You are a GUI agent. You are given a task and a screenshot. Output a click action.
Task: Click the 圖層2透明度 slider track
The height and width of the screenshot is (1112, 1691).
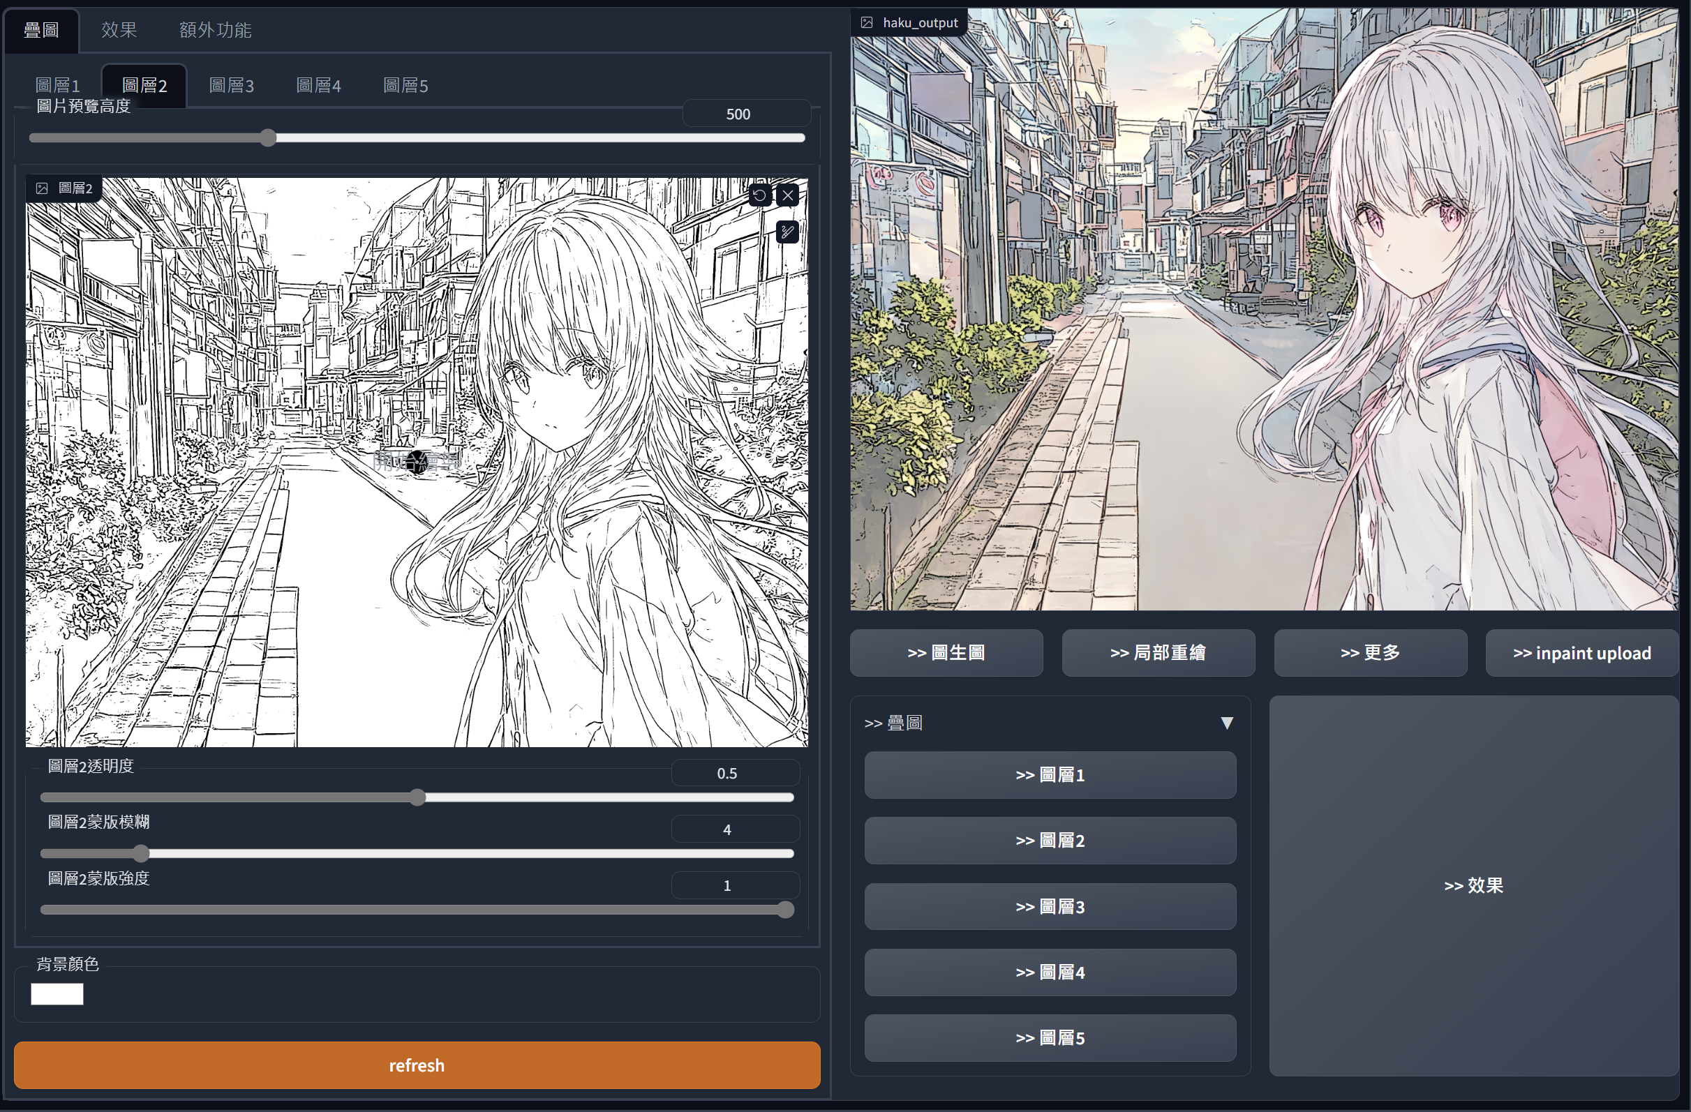pos(568,797)
